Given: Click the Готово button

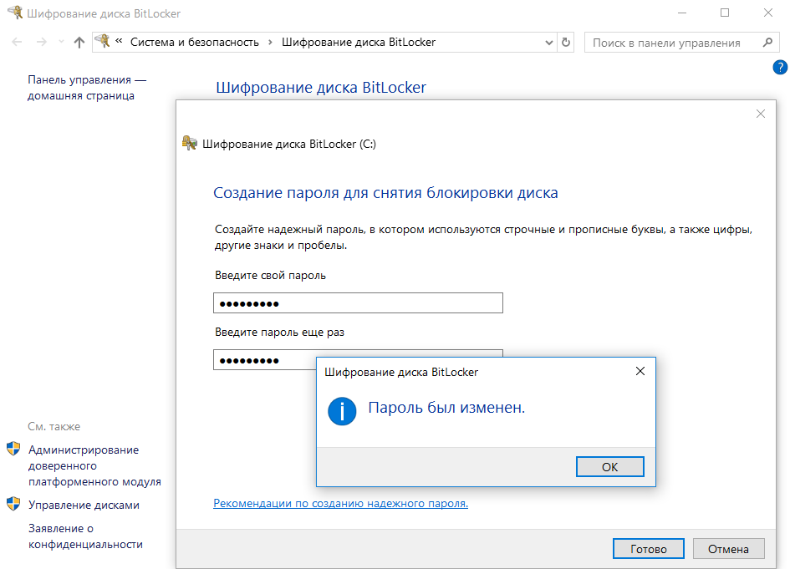Looking at the screenshot, I should click(x=649, y=549).
